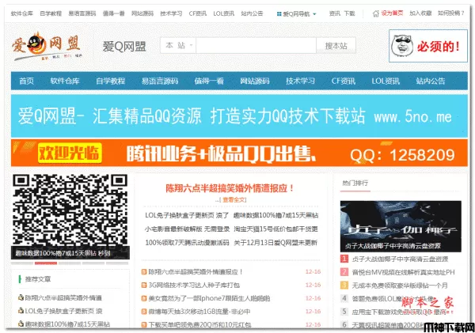Open 贞子大战伽椰子中字高清云盘资源 ranked list link
Screen dimensions: 475x333
click(400, 259)
